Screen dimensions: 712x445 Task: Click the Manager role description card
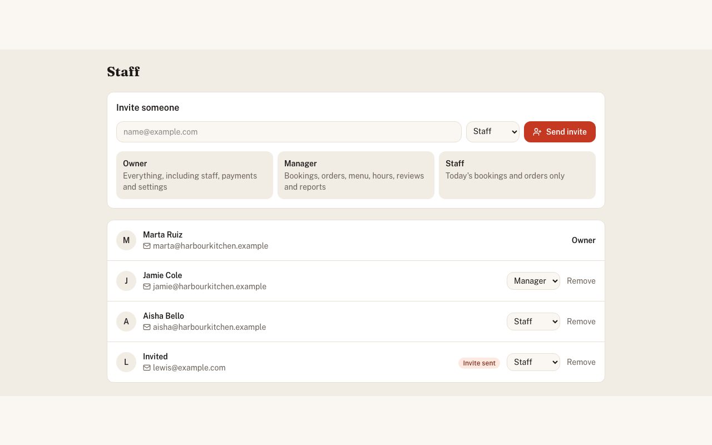[356, 175]
